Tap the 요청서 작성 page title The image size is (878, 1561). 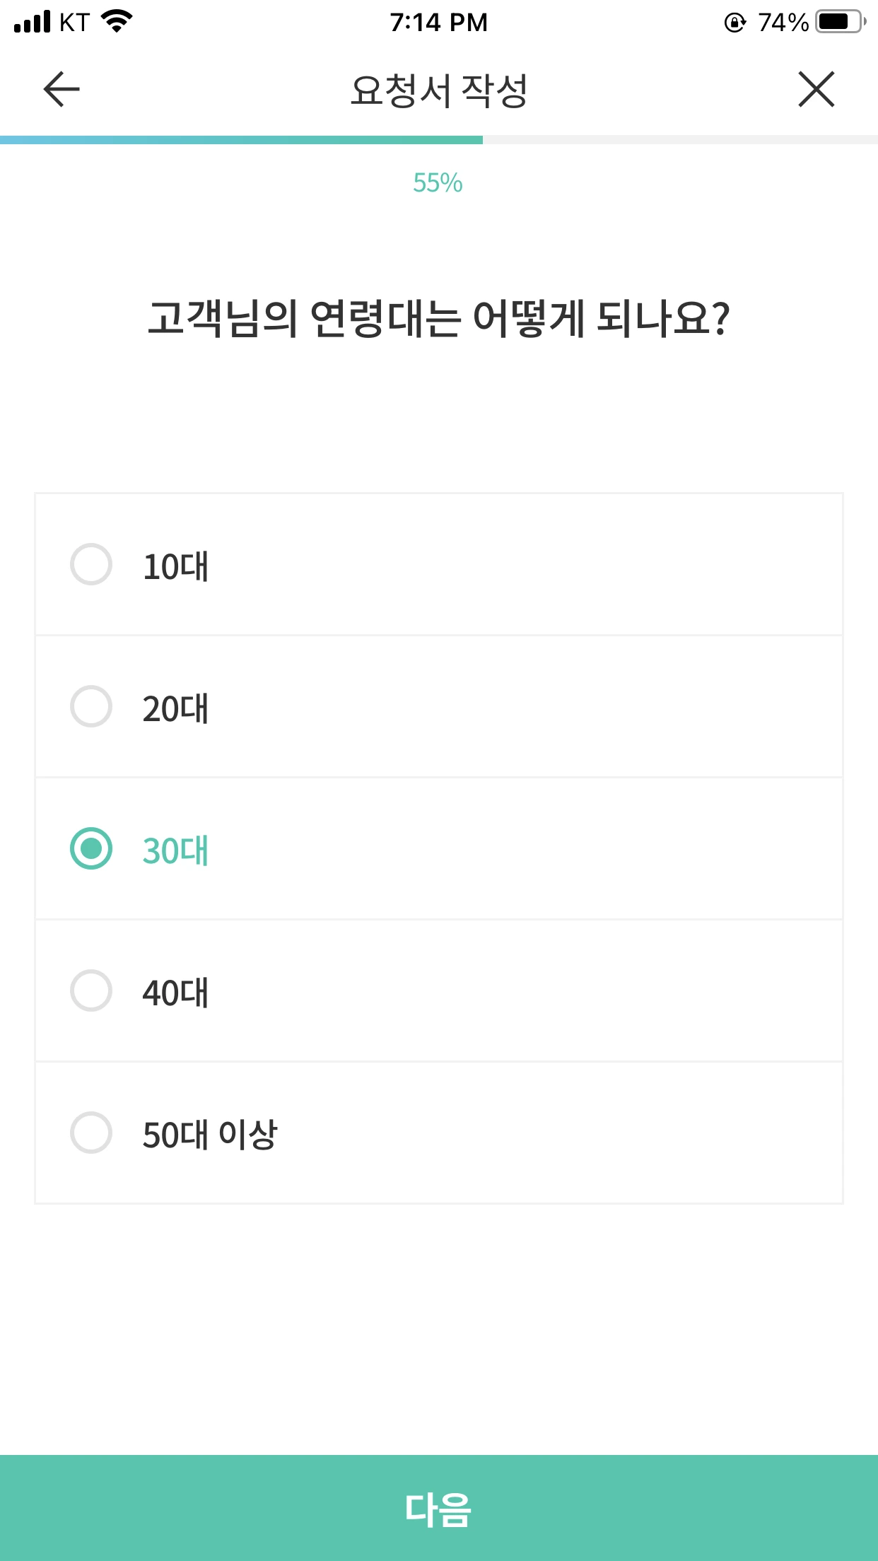click(439, 90)
